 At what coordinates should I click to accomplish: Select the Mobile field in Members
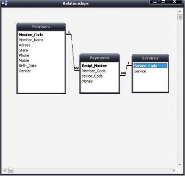pyautogui.click(x=24, y=60)
